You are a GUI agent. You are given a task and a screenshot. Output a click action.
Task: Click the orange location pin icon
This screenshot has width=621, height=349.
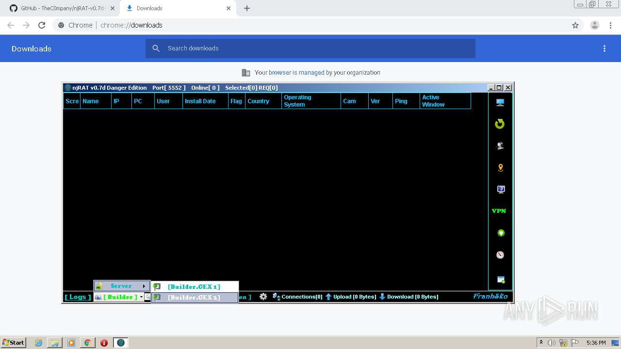click(501, 168)
